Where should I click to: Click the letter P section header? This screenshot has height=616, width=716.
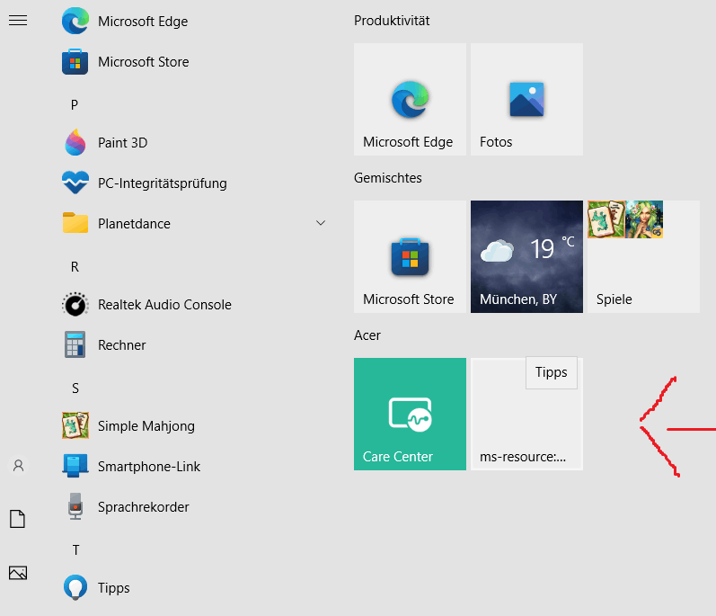[x=75, y=105]
